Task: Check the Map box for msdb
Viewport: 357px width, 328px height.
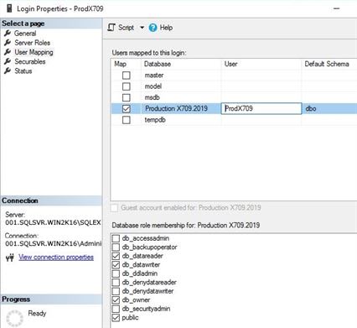Action: 127,97
